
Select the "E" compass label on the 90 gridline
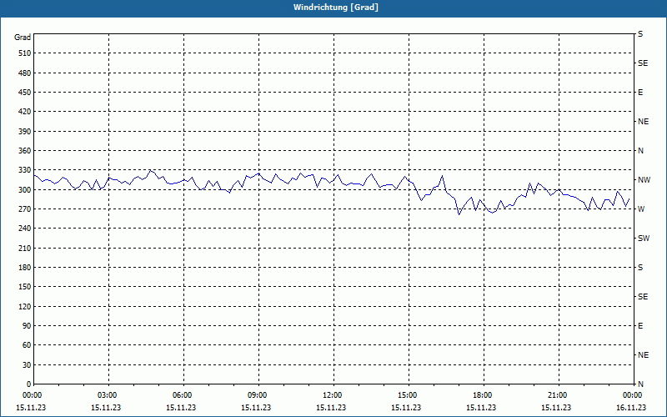[x=640, y=326]
